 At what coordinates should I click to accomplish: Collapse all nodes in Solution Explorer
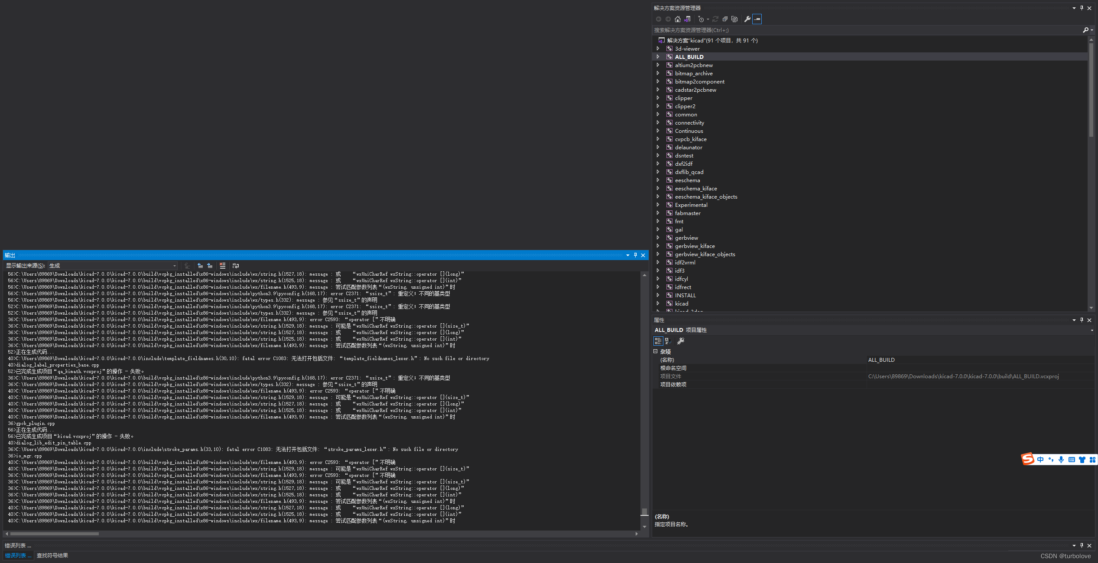pos(725,19)
